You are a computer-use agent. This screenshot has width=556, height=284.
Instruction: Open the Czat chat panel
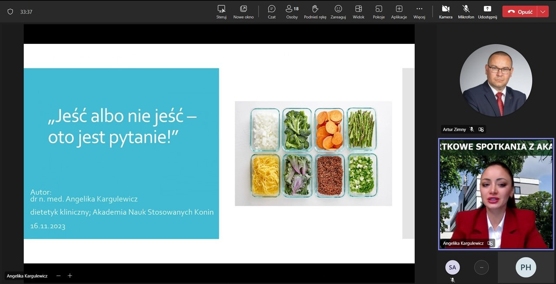(x=271, y=12)
